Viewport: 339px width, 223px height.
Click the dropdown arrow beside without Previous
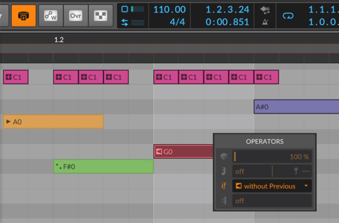coord(306,186)
